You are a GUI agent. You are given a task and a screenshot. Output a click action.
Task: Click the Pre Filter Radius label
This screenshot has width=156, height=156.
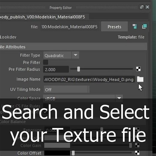[24, 69]
